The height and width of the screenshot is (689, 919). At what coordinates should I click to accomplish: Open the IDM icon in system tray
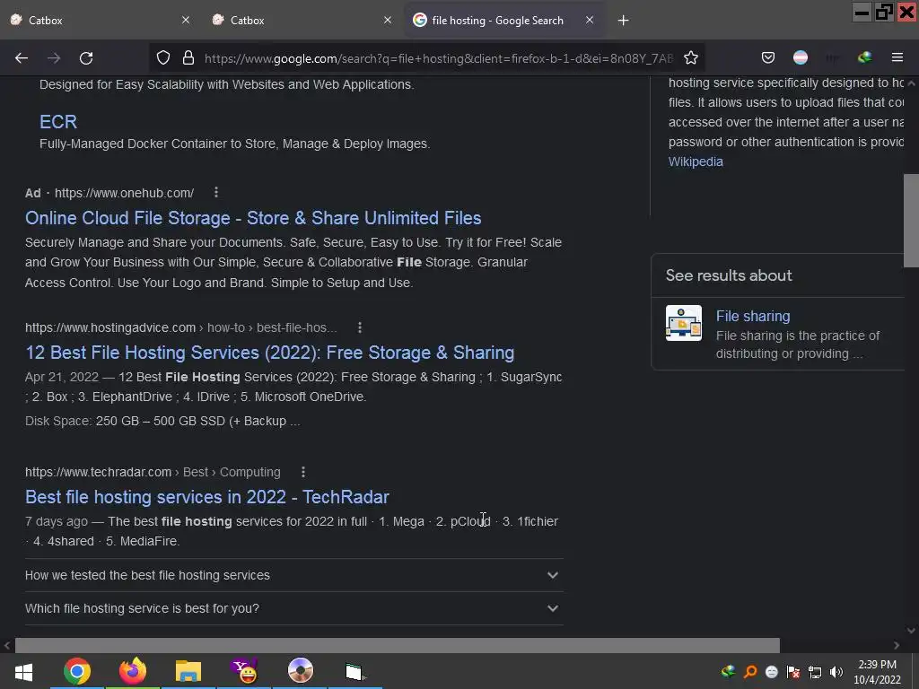click(x=729, y=671)
